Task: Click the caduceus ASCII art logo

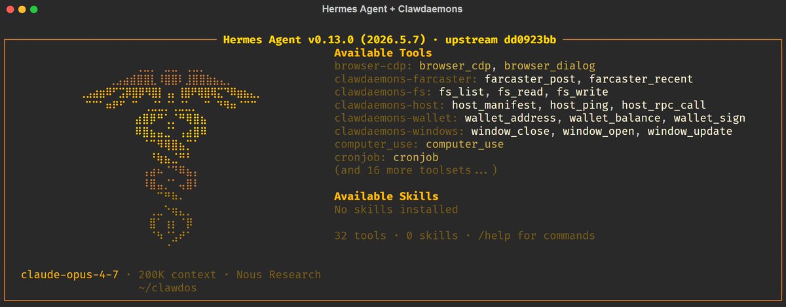Action: click(x=171, y=157)
